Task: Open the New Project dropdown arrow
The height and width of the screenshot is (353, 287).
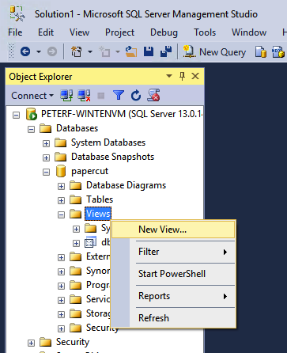Action: click(x=90, y=51)
